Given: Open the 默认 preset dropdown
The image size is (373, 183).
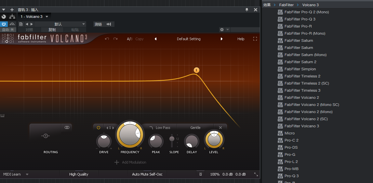Looking at the screenshot, I should (x=60, y=24).
